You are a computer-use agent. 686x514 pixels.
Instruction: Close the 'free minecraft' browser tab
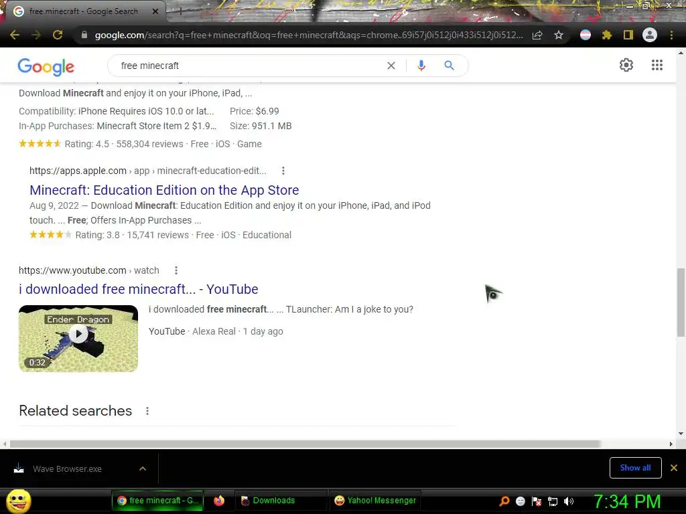[155, 11]
